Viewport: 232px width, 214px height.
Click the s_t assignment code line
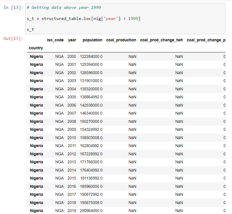click(x=83, y=19)
